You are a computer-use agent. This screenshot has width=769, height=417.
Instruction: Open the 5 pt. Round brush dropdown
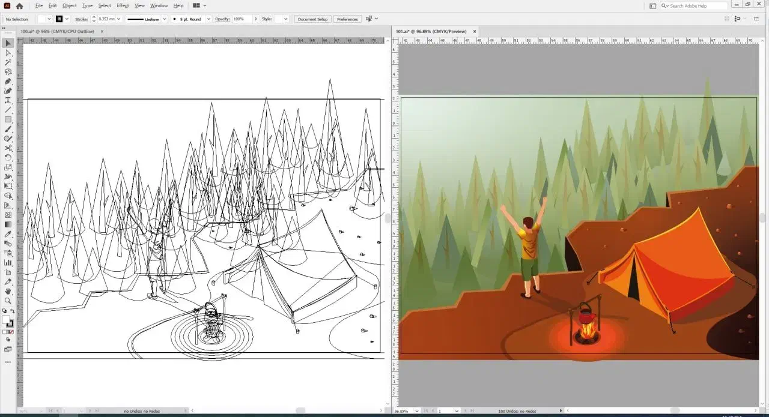coord(208,19)
